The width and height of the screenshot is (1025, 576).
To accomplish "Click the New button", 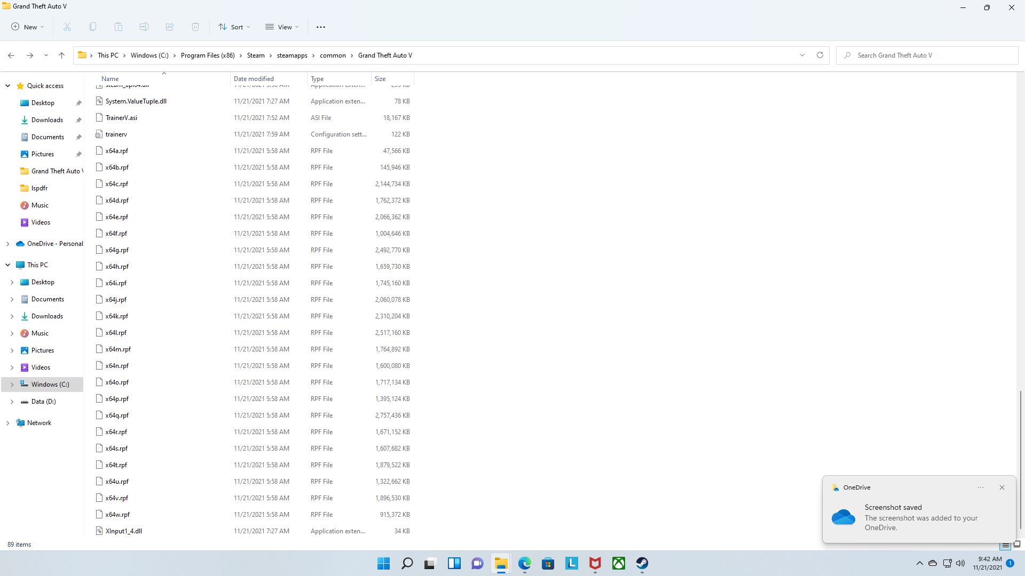I will (28, 27).
